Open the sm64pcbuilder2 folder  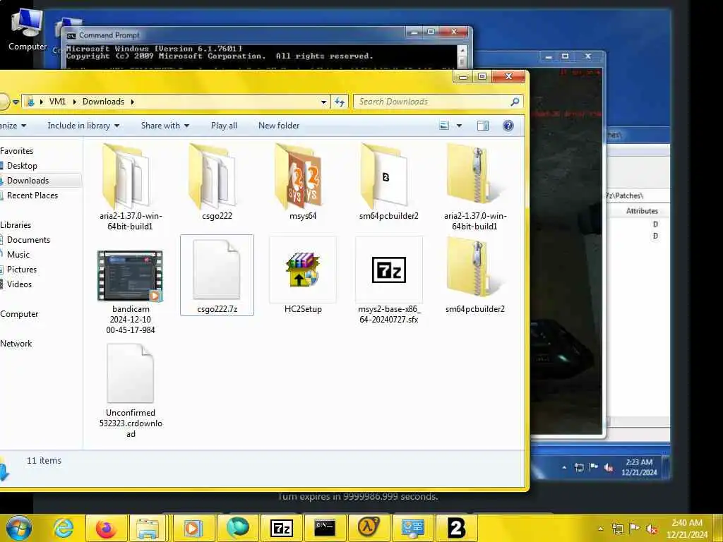coord(388,181)
